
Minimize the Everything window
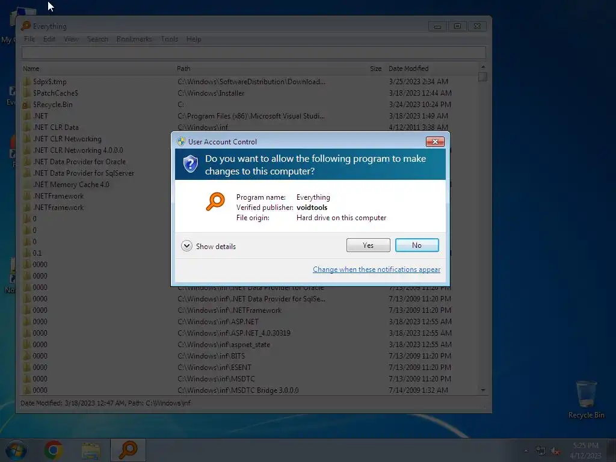[x=437, y=26]
